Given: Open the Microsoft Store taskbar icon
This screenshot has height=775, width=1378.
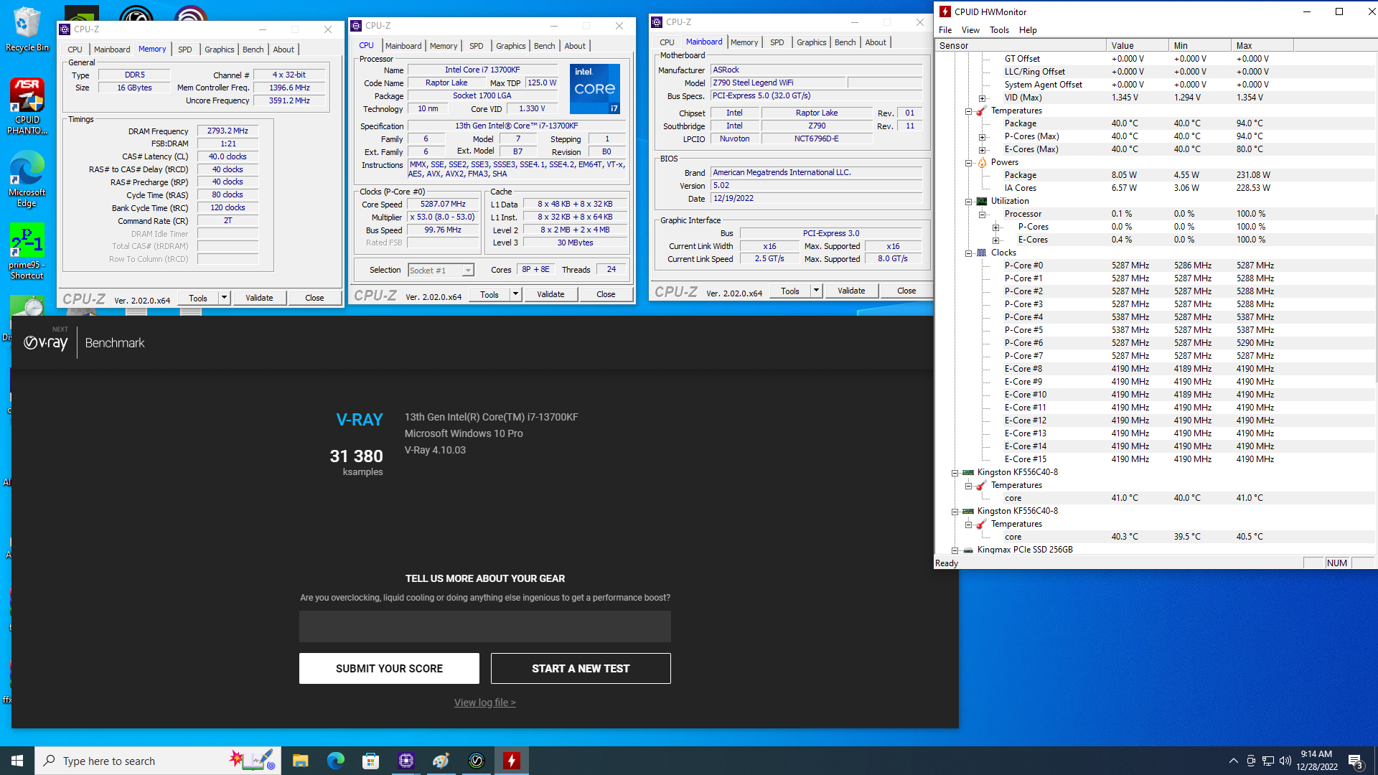Looking at the screenshot, I should pyautogui.click(x=370, y=761).
